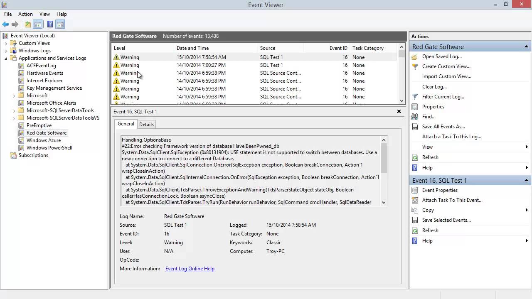Click the binoculars Find icon
The height and width of the screenshot is (299, 532).
(x=415, y=117)
